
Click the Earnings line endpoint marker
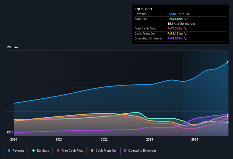228,122
